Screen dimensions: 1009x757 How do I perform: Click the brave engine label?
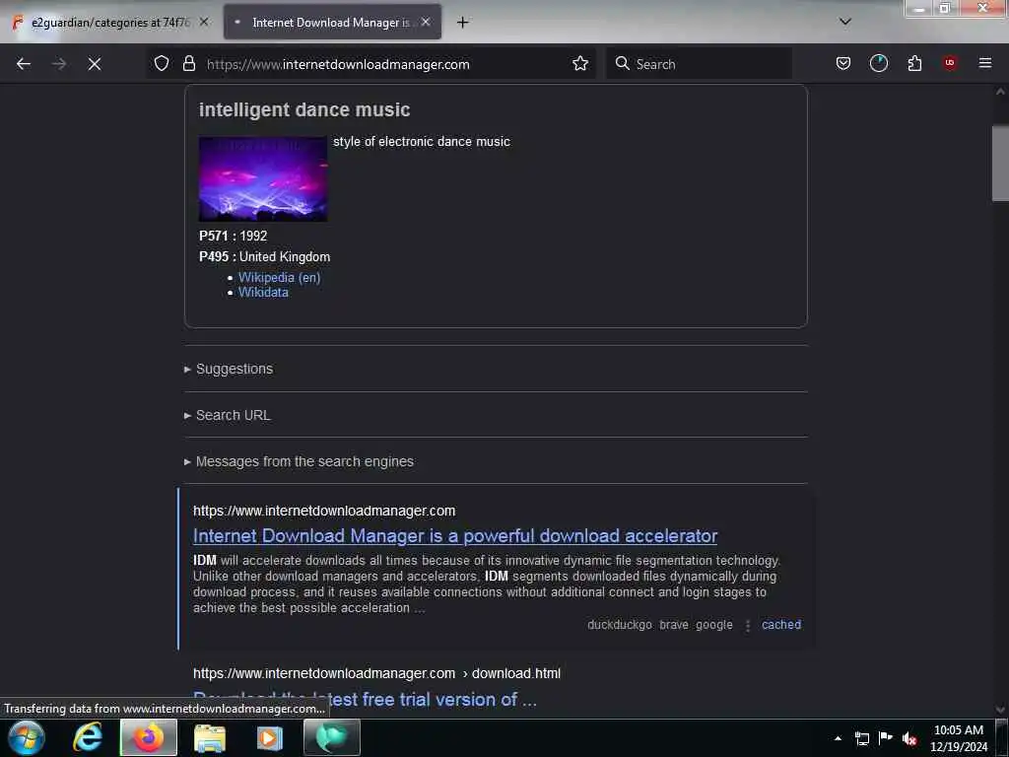point(674,624)
